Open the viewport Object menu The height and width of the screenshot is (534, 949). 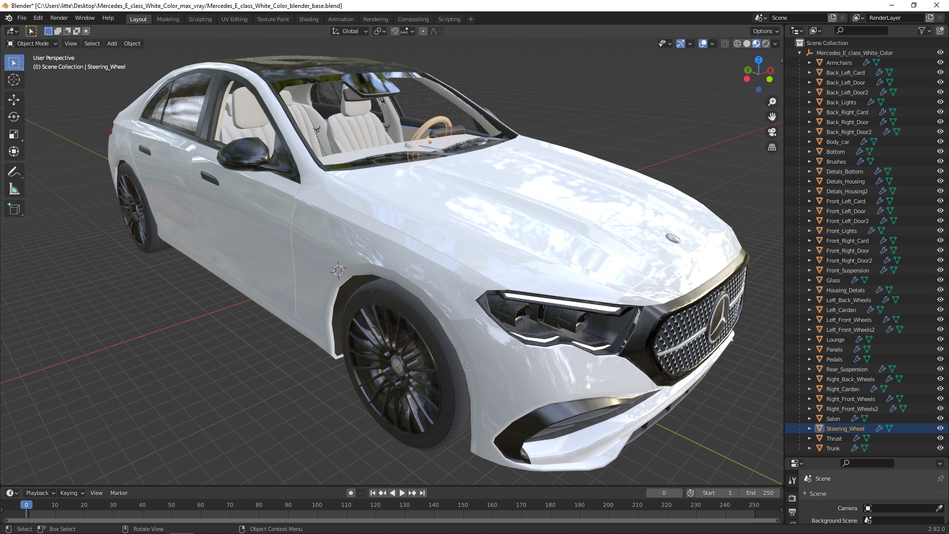click(132, 44)
